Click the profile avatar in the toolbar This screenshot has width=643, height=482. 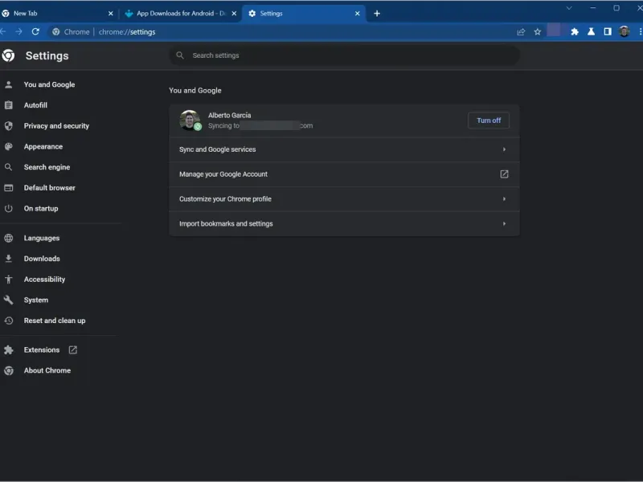pos(625,31)
